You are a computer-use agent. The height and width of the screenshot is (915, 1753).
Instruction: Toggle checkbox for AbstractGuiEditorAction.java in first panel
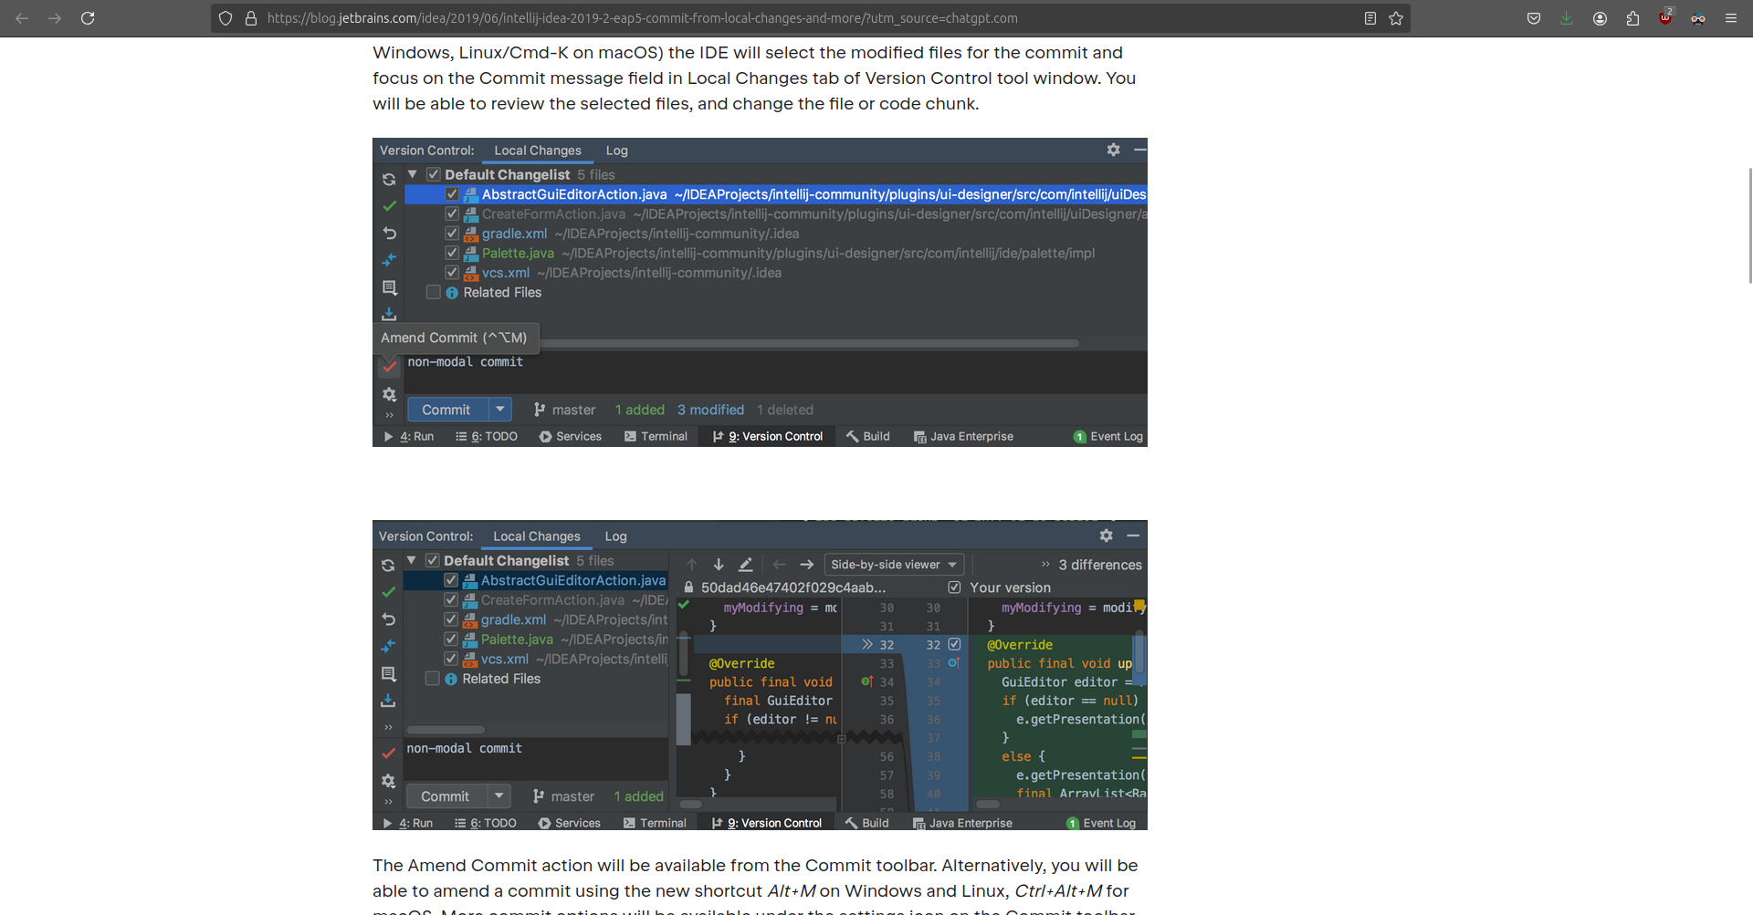[x=452, y=194]
